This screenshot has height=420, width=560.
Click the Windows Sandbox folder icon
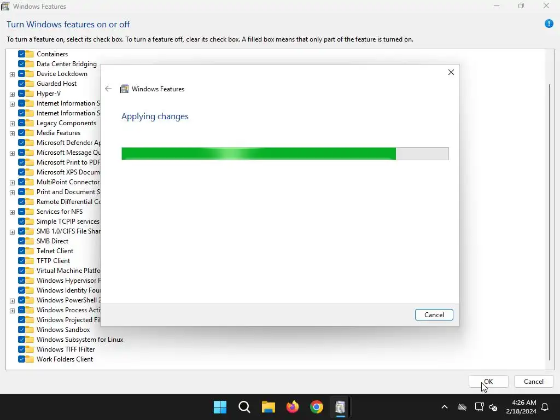(30, 330)
